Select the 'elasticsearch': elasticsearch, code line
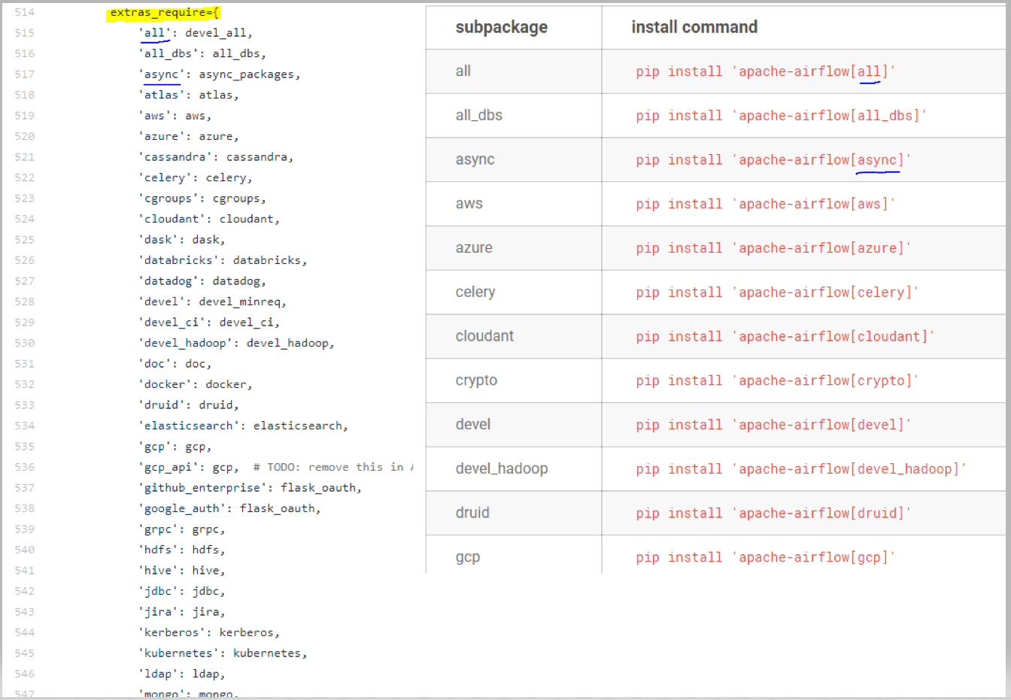This screenshot has width=1011, height=700. coord(243,426)
